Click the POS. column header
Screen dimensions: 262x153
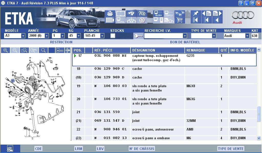coord(78,50)
